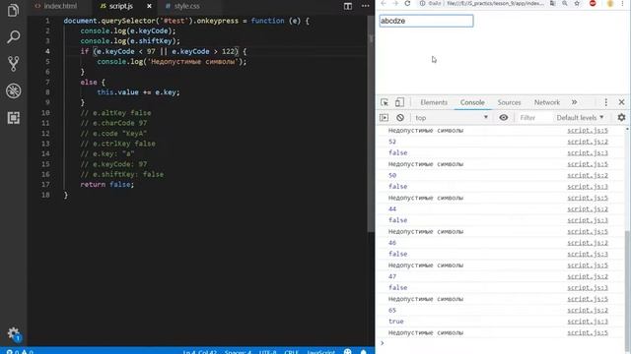Open the red adblock extension icon
631x354 pixels.
tap(593, 3)
